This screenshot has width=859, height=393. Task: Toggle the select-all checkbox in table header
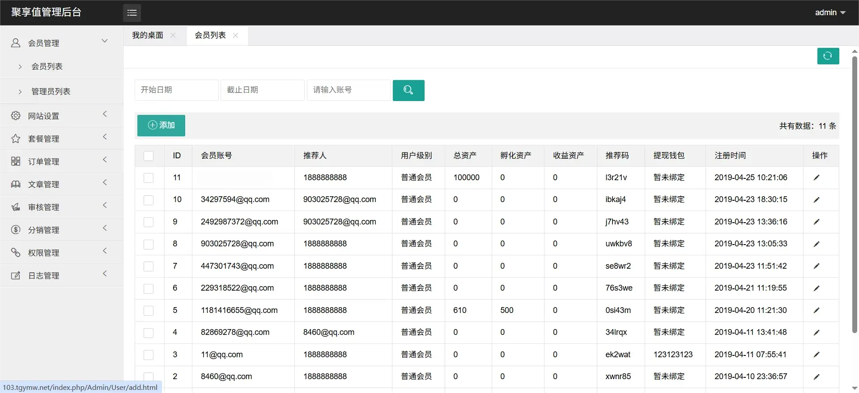(149, 156)
